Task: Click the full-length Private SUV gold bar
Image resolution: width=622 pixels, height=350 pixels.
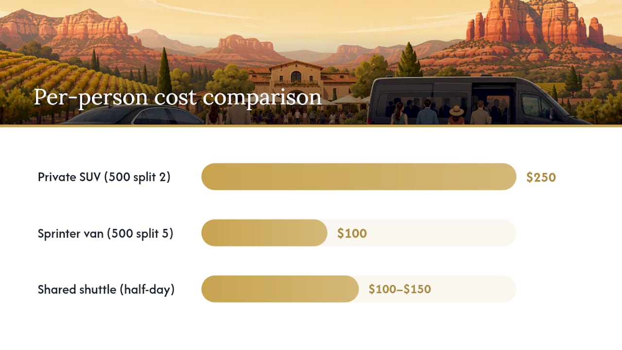Action: [359, 176]
